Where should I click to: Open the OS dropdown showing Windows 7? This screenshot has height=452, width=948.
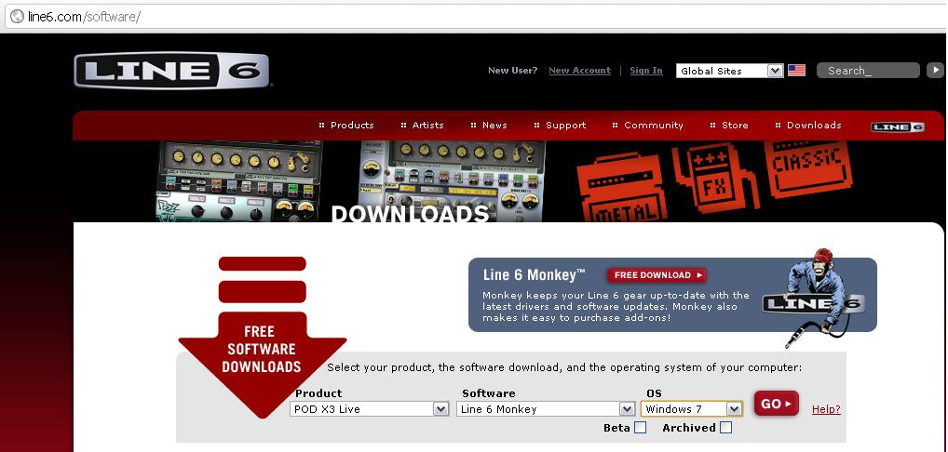click(x=692, y=409)
